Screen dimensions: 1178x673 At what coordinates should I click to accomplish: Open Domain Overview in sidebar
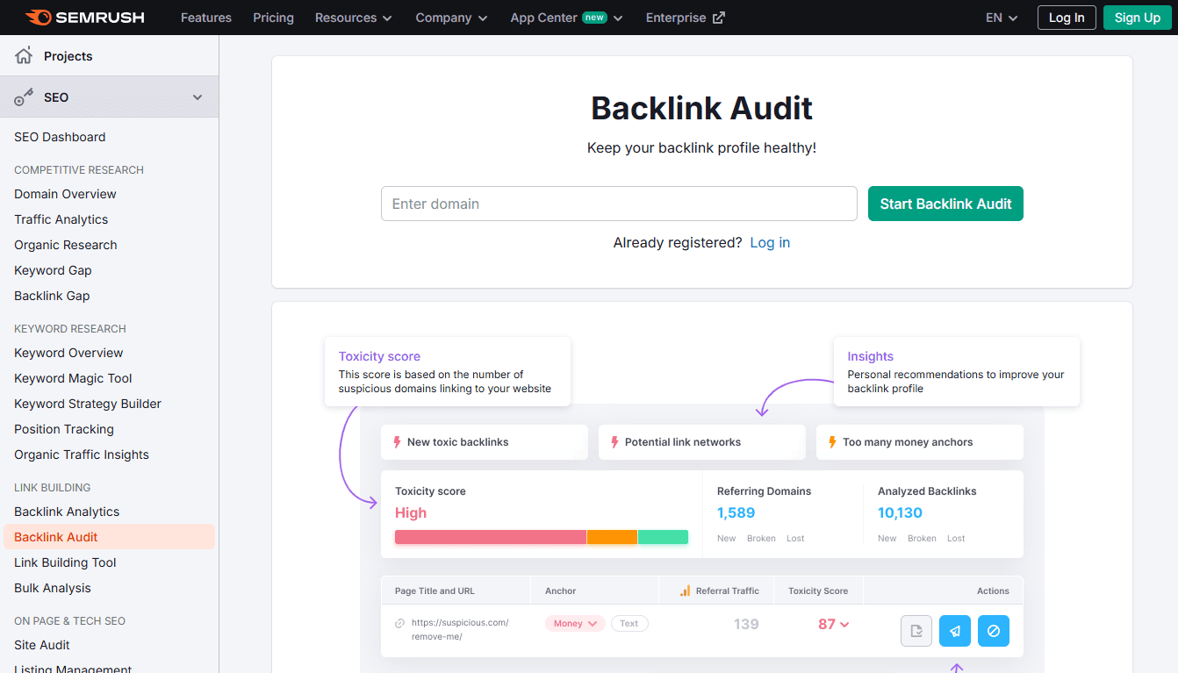(x=65, y=194)
